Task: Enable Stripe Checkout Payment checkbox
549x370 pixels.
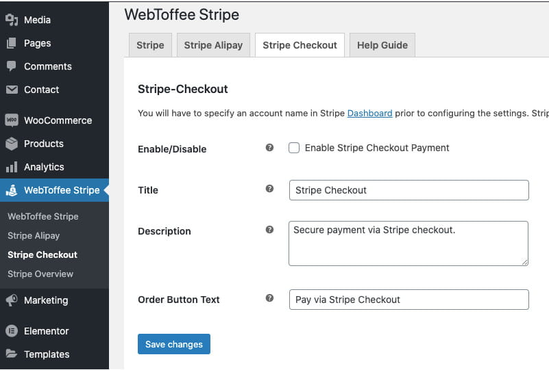Action: pyautogui.click(x=294, y=148)
